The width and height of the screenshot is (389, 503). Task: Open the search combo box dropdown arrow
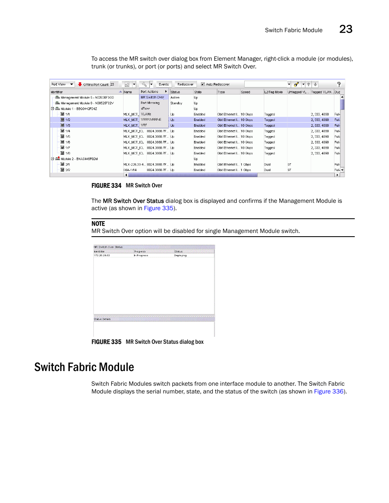pos(289,84)
